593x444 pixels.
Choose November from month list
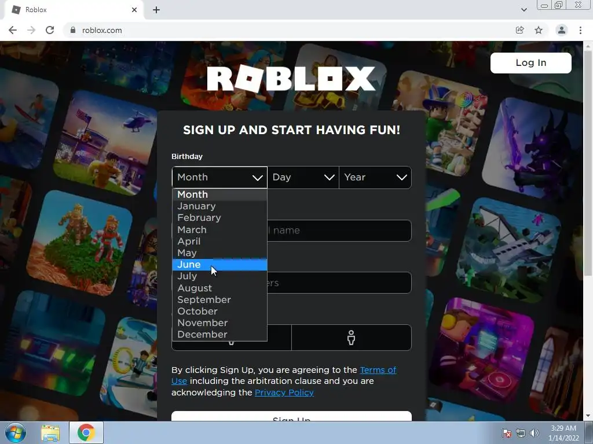pos(219,323)
